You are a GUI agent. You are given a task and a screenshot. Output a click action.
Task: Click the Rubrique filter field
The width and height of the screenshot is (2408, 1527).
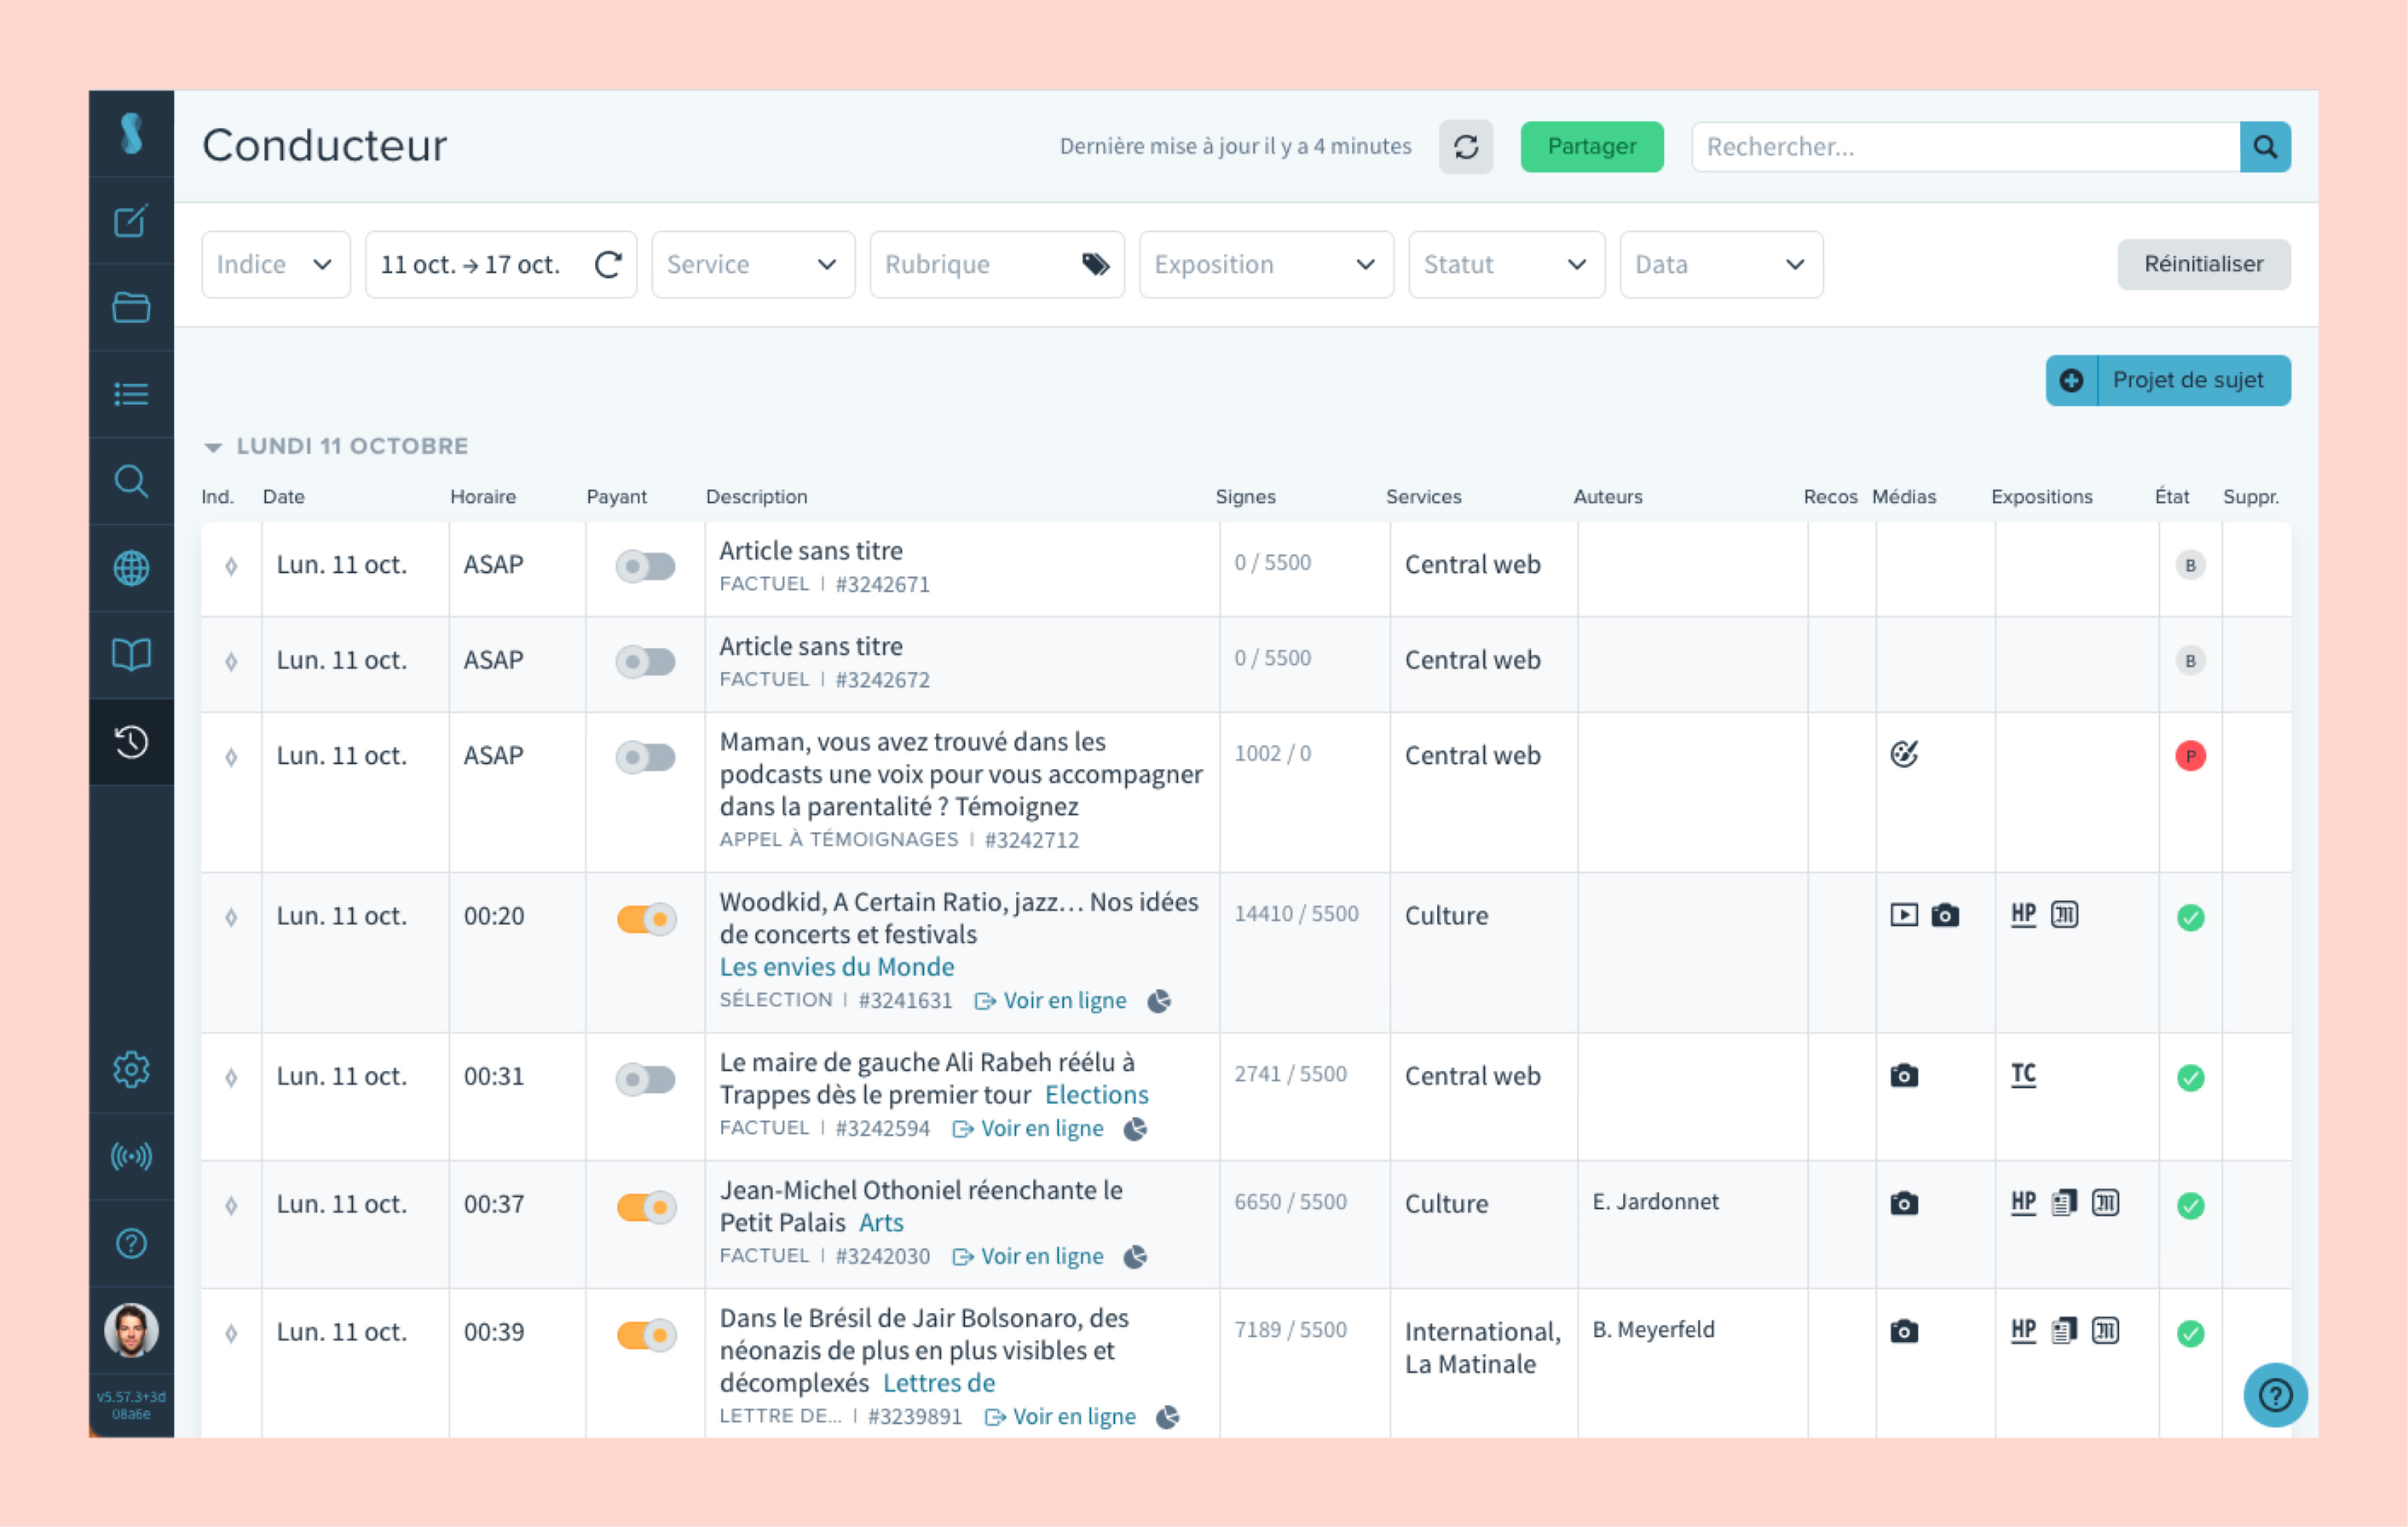(996, 264)
